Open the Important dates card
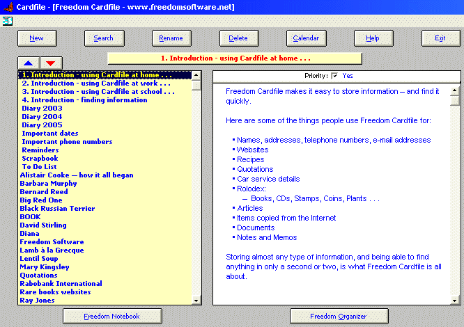Screen dimensions: 464x327 [x=105, y=134]
